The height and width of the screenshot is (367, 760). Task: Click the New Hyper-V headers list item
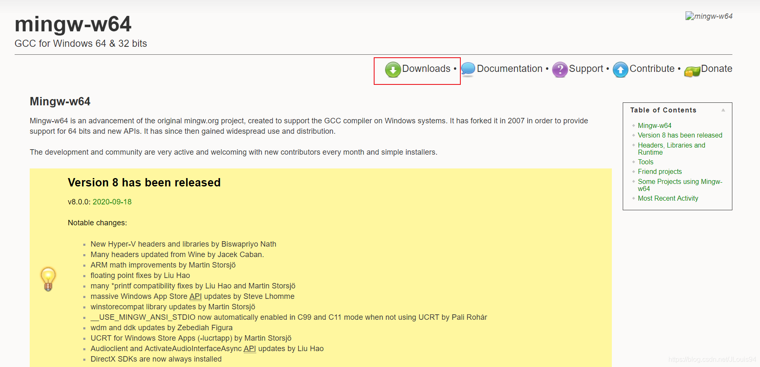pyautogui.click(x=183, y=244)
